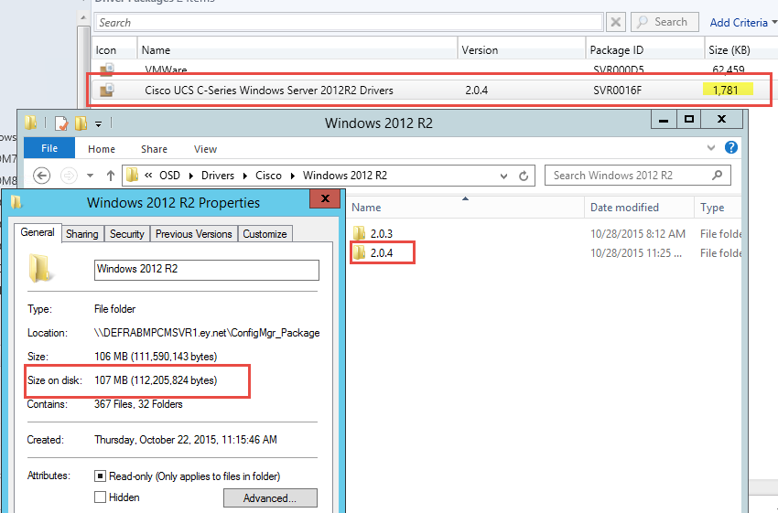Expand the Cisco breadcrumb arrow
Image resolution: width=778 pixels, height=513 pixels.
point(293,176)
